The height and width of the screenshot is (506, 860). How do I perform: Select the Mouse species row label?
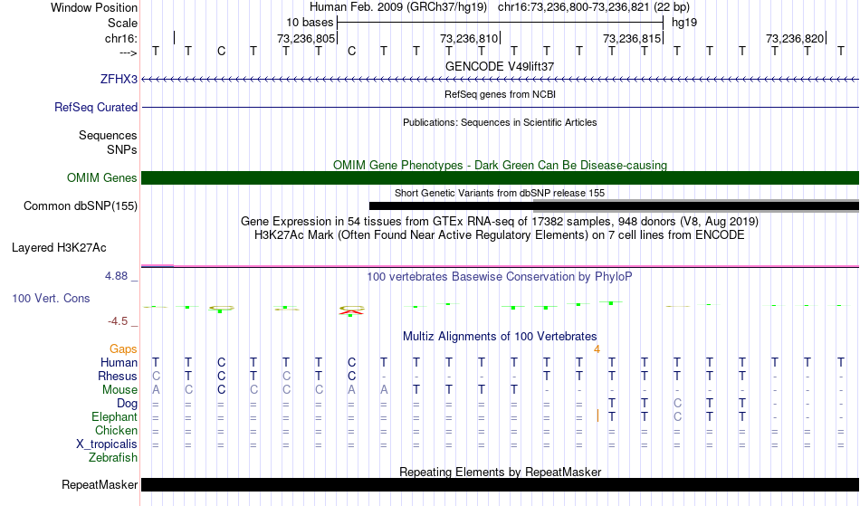tap(119, 390)
